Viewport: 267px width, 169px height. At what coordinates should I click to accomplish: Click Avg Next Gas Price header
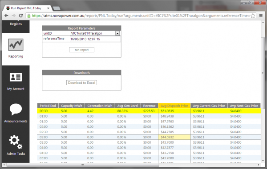coord(244,106)
